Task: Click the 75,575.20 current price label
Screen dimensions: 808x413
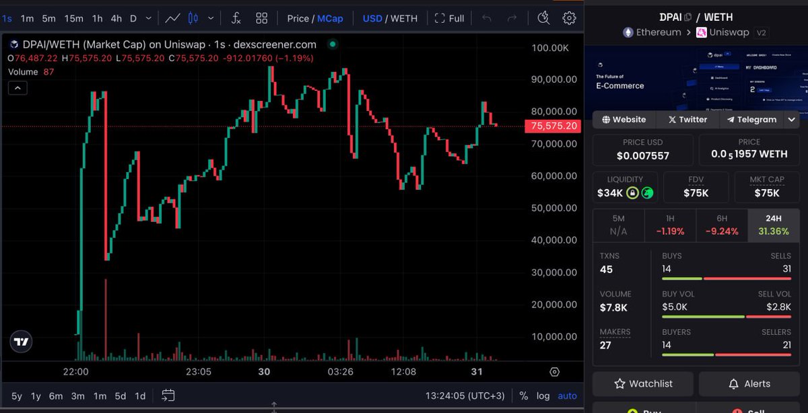Action: [x=553, y=126]
